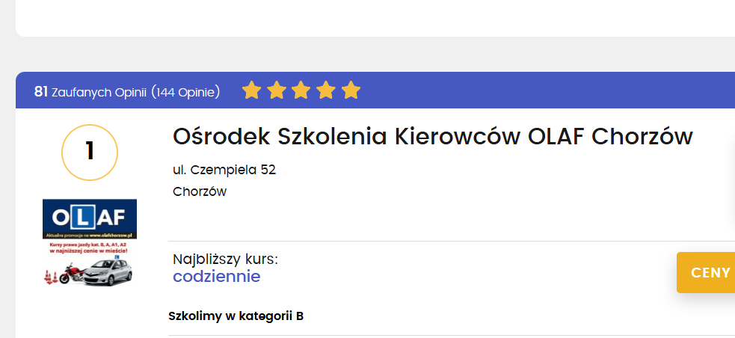
Task: Click the city name Chorzów below address
Action: pos(200,191)
